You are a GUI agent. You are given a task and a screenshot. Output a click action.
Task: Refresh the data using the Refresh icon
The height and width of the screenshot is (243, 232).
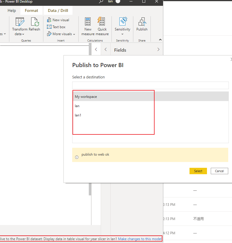[x=35, y=24]
